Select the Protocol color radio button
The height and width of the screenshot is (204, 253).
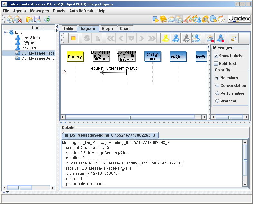click(x=217, y=101)
